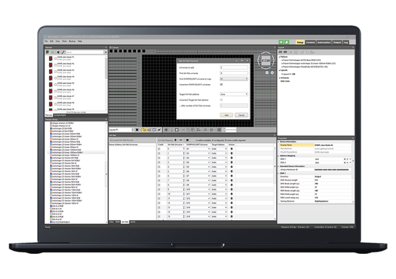Click the delete action icon in first mapping row
Viewport: 396px width, 279px height.
pyautogui.click(x=232, y=148)
